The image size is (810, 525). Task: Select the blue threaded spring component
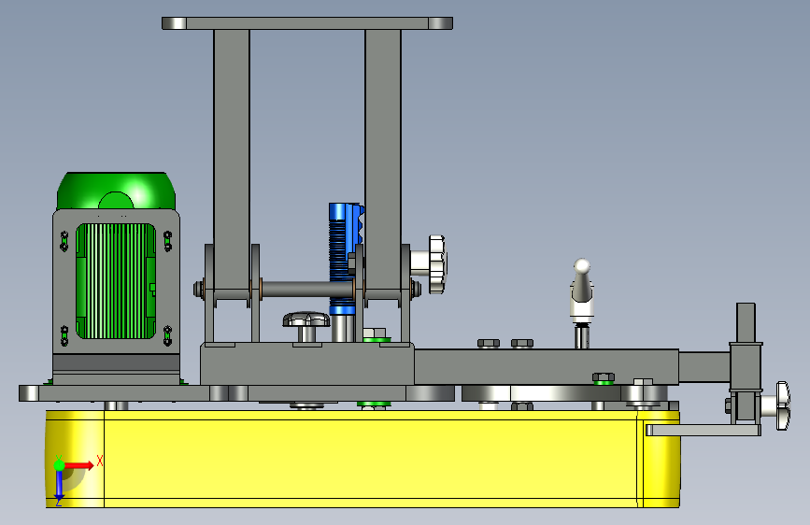point(344,259)
